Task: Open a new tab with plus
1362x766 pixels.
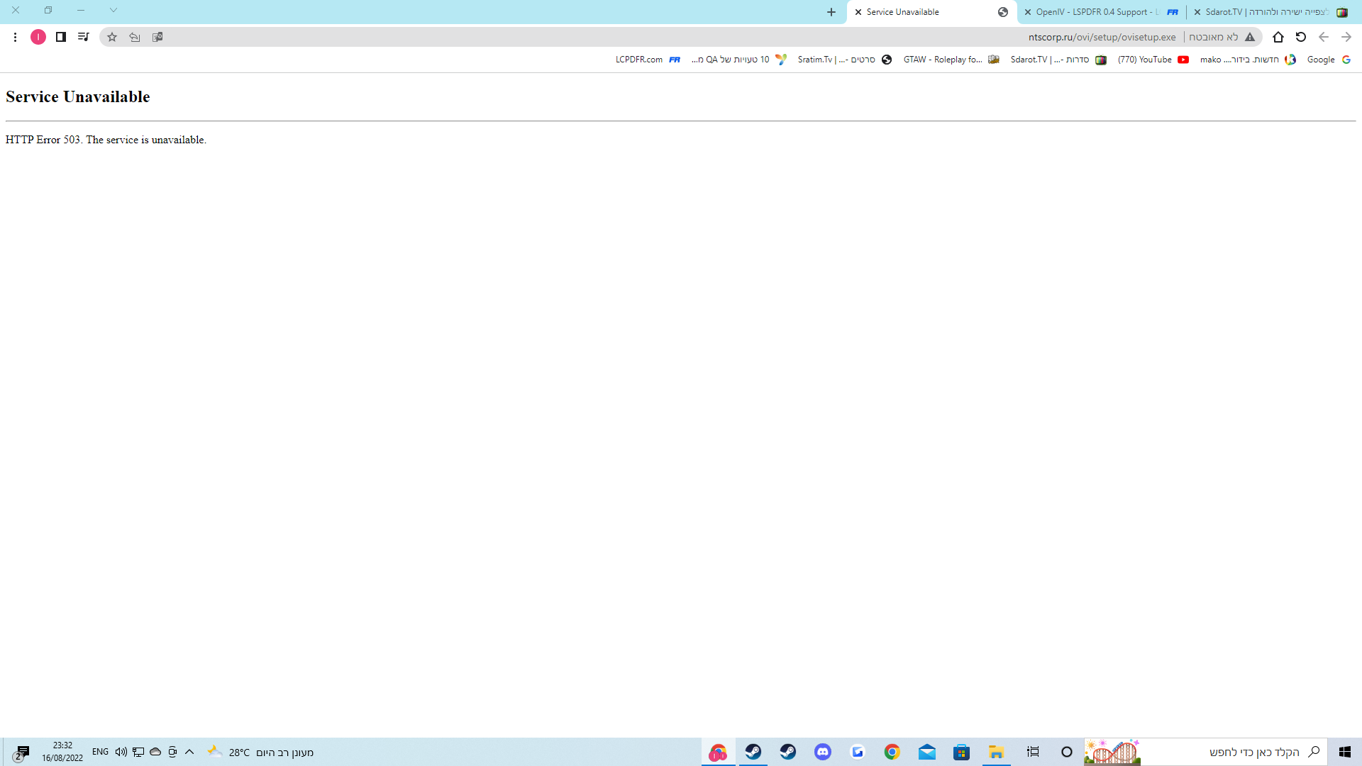Action: pos(831,12)
